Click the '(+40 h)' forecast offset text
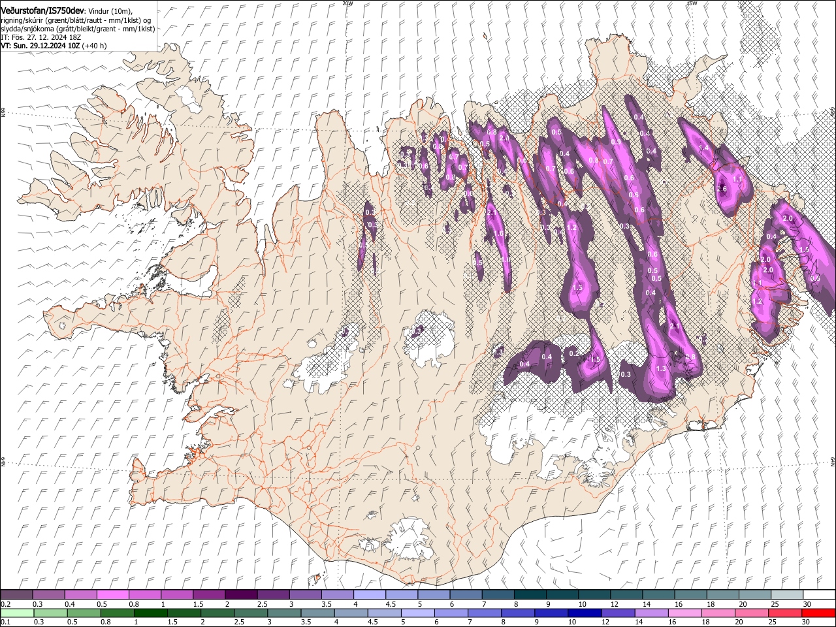836x627 pixels. pos(95,46)
